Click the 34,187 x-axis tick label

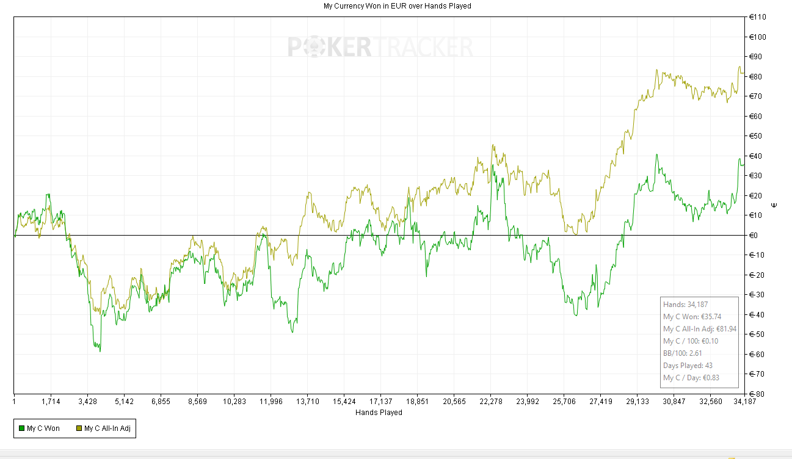pyautogui.click(x=745, y=402)
